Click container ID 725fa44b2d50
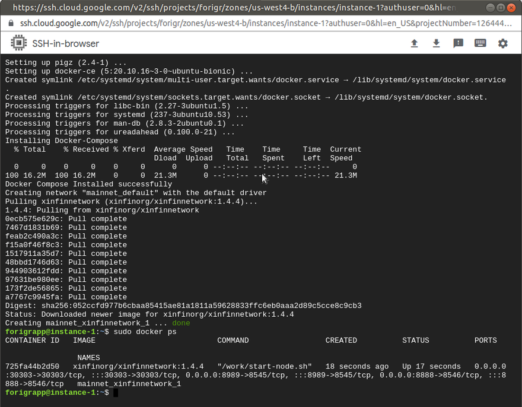 32,367
